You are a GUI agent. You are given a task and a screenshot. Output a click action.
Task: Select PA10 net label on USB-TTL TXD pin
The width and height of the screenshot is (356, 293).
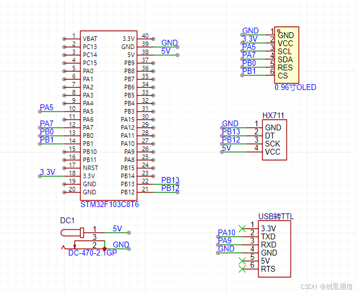pyautogui.click(x=227, y=232)
